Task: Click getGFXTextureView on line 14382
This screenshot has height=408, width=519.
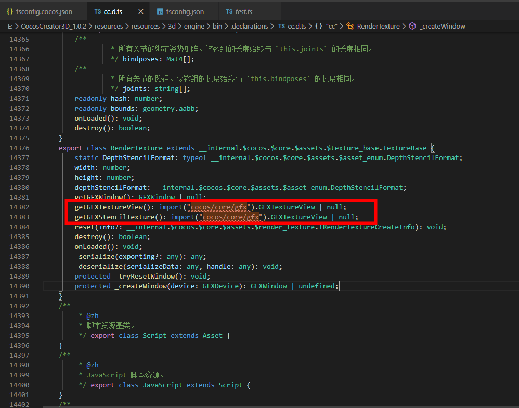Action: click(109, 207)
